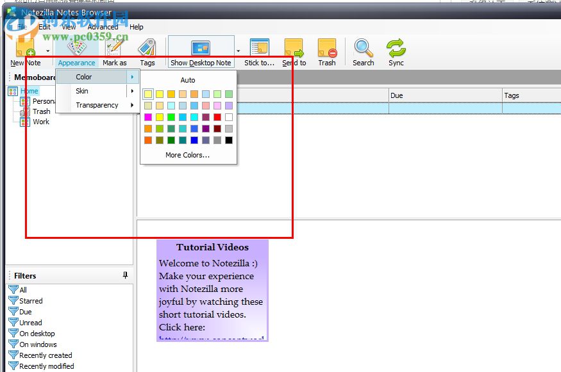The height and width of the screenshot is (372, 561).
Task: Click the Stick to... toolbar icon
Action: tap(260, 48)
